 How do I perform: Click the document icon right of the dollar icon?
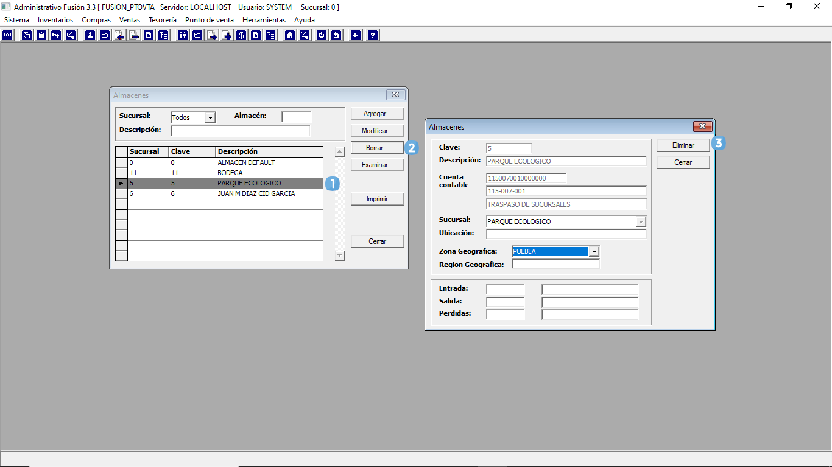256,35
